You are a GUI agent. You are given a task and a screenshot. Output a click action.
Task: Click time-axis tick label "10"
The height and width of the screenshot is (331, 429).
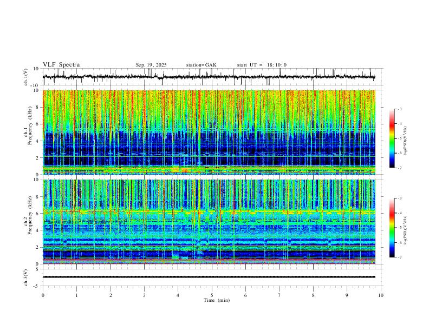(x=381, y=295)
